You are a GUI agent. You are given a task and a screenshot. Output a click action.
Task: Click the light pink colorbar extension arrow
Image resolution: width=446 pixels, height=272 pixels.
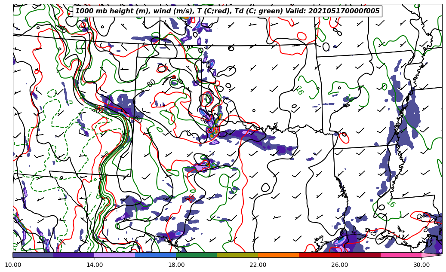click(431, 255)
